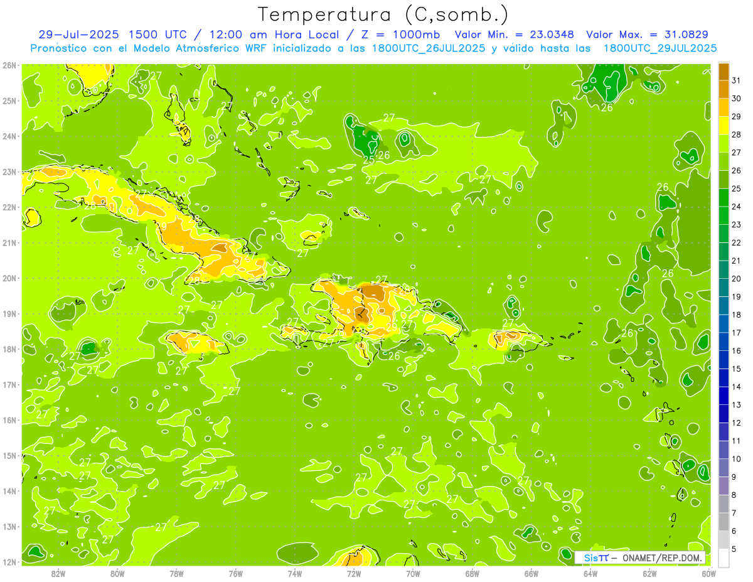Click the '30' value on the color legend
753x582 pixels.
[x=736, y=99]
